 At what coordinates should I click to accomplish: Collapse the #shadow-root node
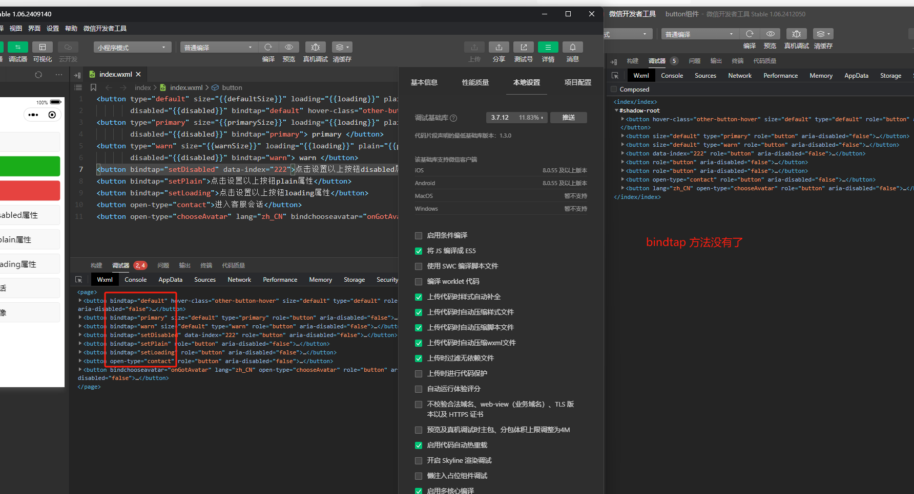pos(616,110)
